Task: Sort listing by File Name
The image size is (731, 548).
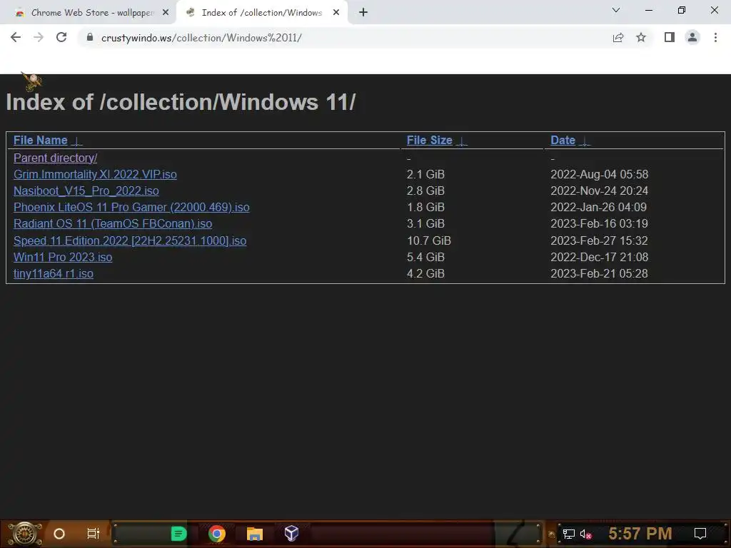Action: click(x=41, y=141)
